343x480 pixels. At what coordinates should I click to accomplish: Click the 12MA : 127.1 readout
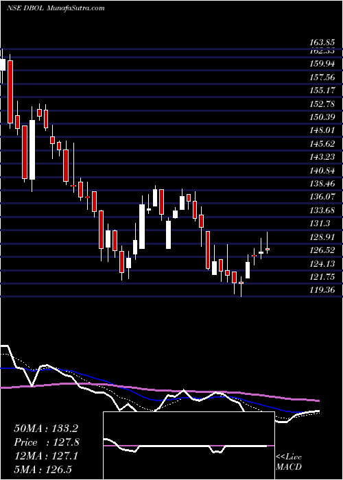46,456
